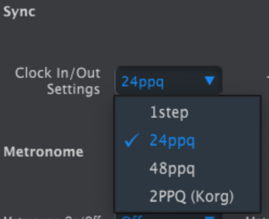Click the Clock In/Out Settings label
This screenshot has width=269, height=219.
point(58,81)
